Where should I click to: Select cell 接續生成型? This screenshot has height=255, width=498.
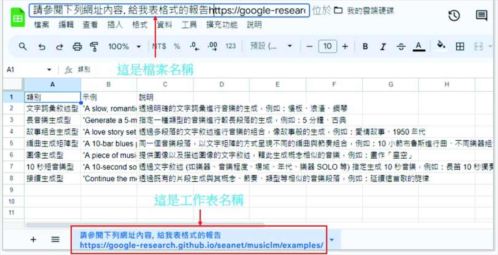[53, 179]
